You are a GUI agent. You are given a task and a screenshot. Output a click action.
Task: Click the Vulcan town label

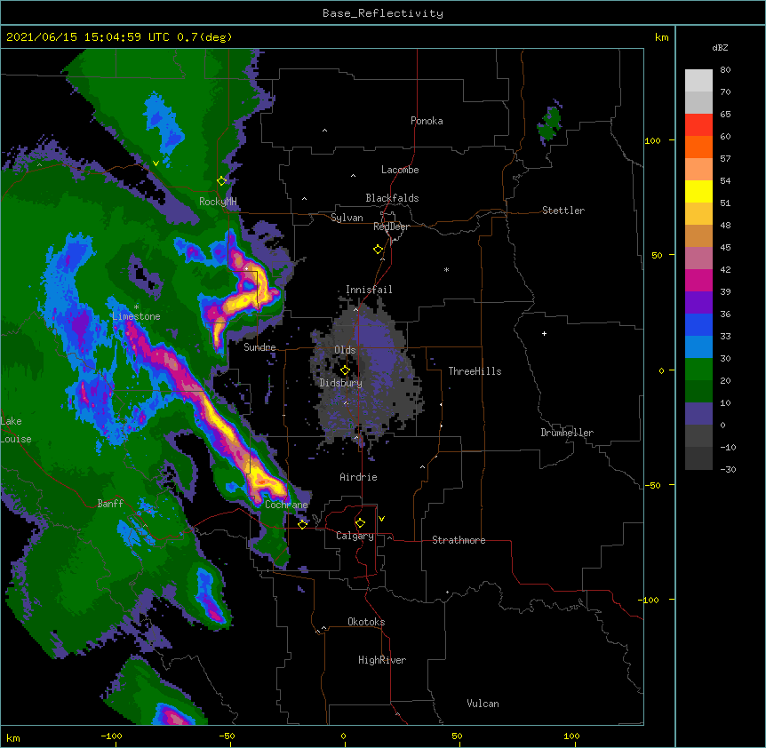click(483, 704)
